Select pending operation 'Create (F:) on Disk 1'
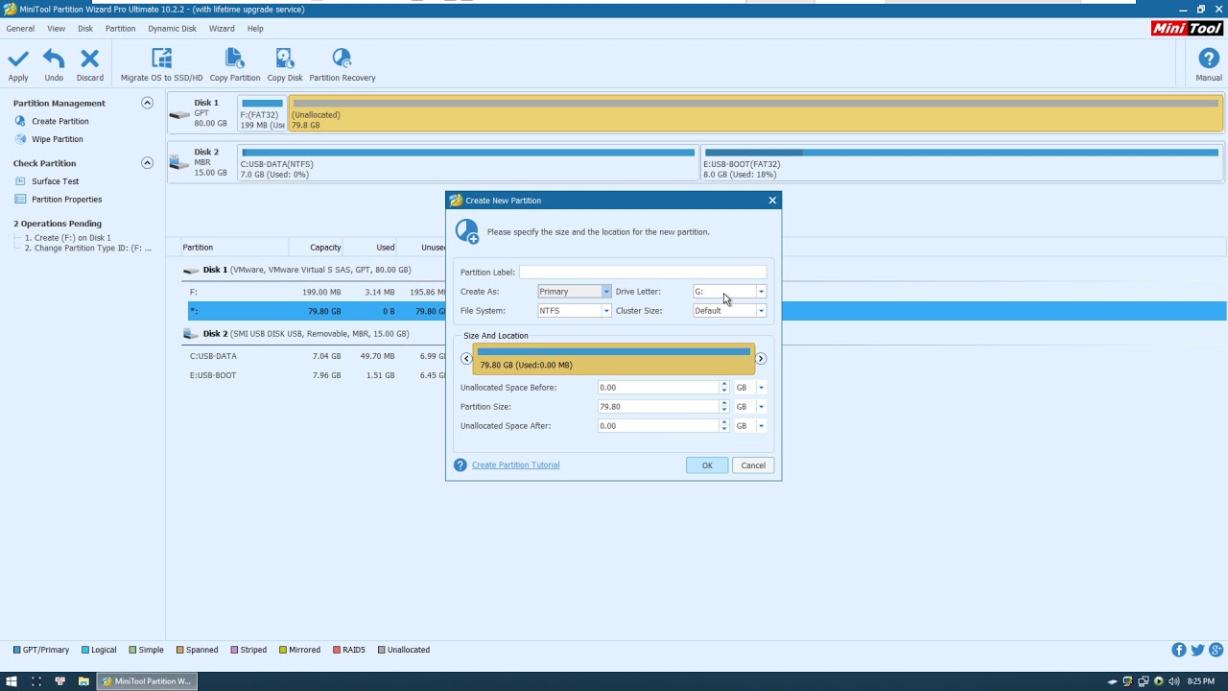The width and height of the screenshot is (1228, 691). (x=68, y=238)
